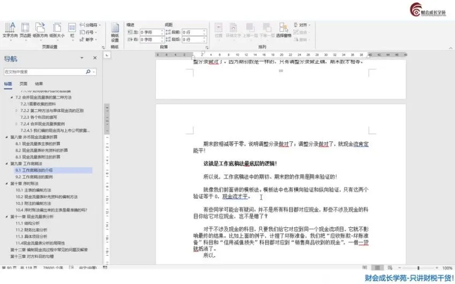
Task: Open the 纸张大小 (Paper Size) icon
Action: click(57, 29)
